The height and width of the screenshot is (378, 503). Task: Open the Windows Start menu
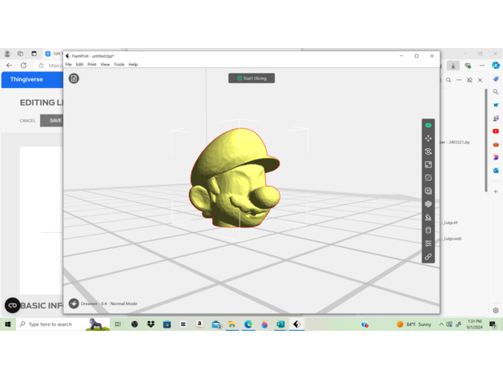point(8,324)
